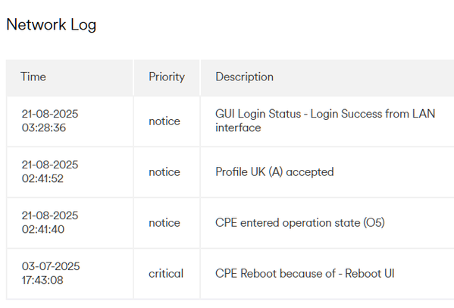Image resolution: width=454 pixels, height=308 pixels.
Task: Click notice priority in Profile UK row
Action: point(164,171)
